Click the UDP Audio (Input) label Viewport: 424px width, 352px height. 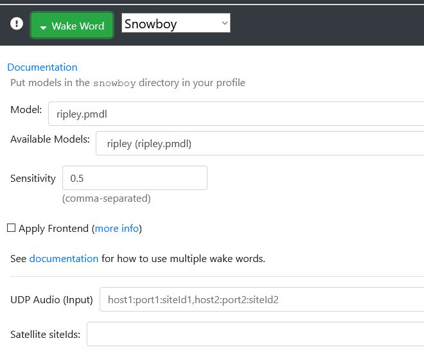coord(51,299)
